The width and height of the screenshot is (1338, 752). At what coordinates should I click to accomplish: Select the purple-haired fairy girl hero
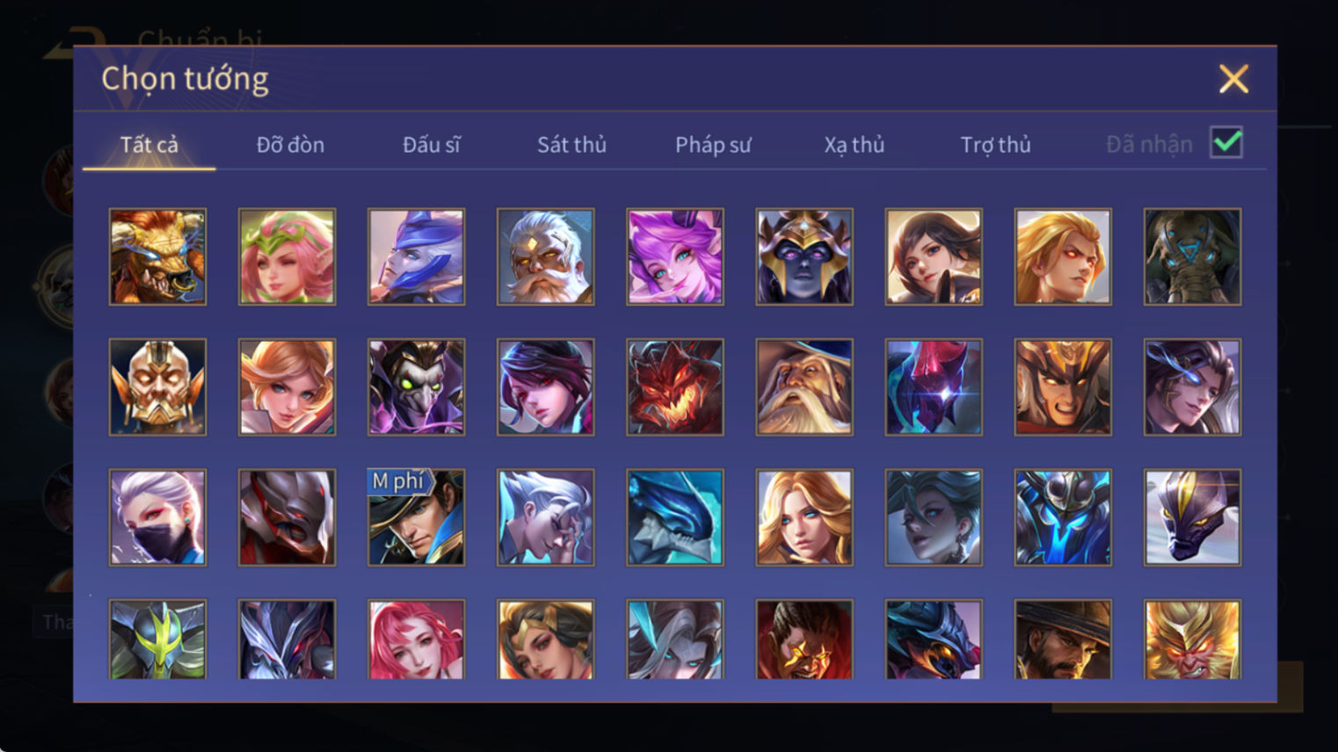point(674,257)
